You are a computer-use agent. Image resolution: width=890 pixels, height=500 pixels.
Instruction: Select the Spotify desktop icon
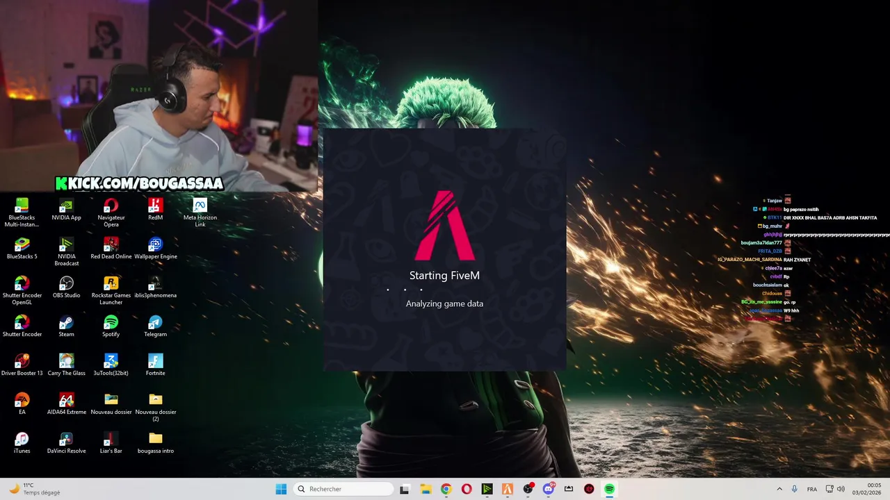[111, 326]
